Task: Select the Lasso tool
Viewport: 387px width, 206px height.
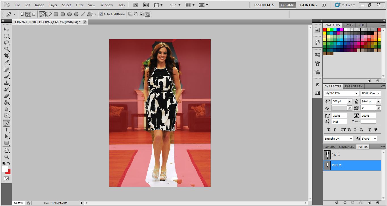Action: click(6, 43)
